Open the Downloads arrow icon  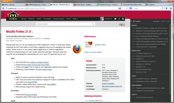point(166,8)
